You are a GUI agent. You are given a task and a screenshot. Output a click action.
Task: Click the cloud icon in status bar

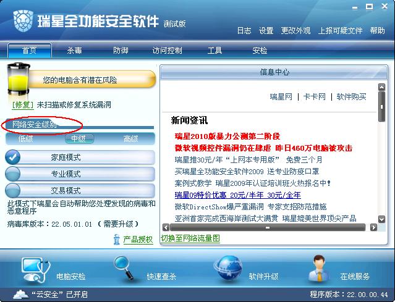click(x=20, y=294)
